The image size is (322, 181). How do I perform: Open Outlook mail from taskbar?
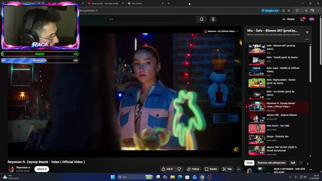click(194, 177)
